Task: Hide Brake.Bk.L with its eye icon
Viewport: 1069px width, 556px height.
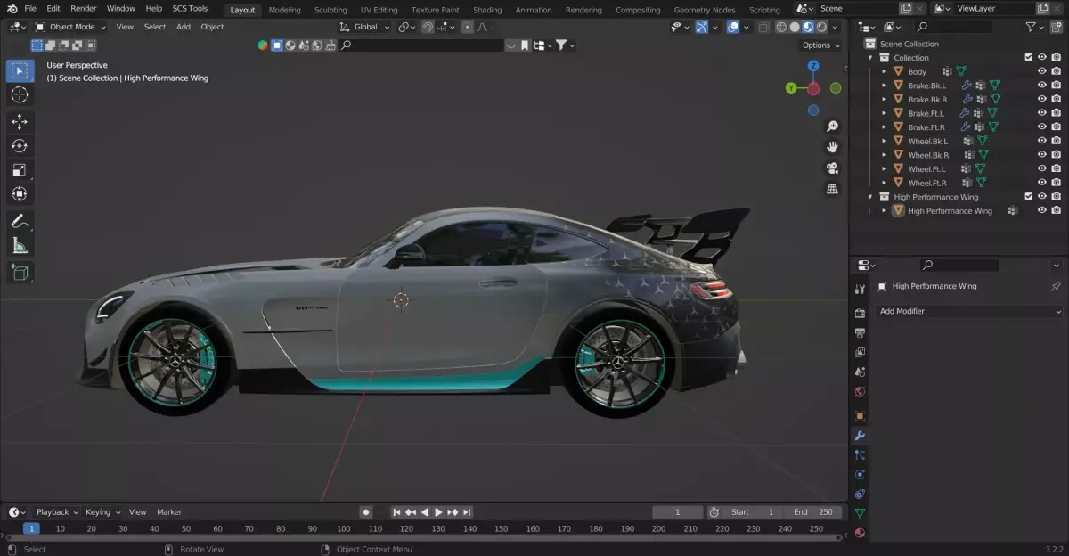Action: pos(1042,86)
